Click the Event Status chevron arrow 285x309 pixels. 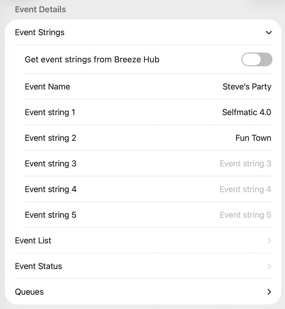[269, 266]
